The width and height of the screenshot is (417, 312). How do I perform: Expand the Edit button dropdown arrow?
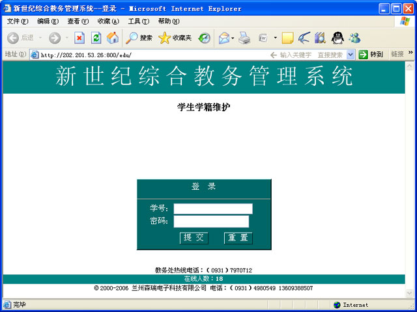275,38
